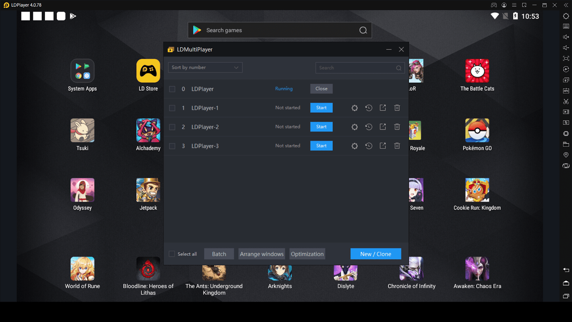Click the Batch button
This screenshot has width=572, height=322.
219,254
